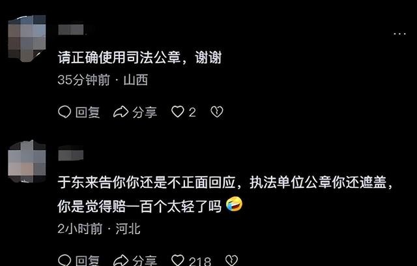This screenshot has width=417, height=266.
Task: Tap the reply bubble icon on Shanxi comment
Action: tap(65, 112)
